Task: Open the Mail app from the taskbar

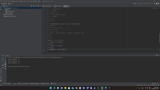Action: pos(73,88)
